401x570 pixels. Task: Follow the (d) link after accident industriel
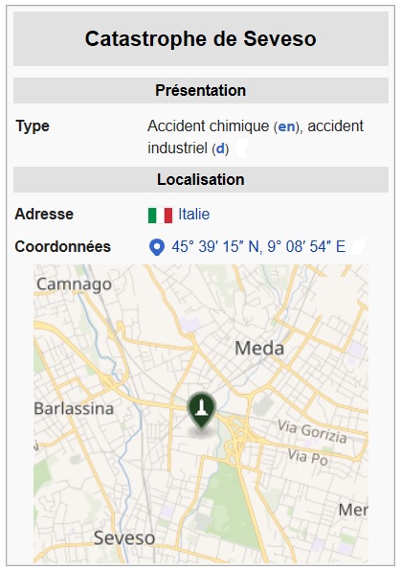pos(220,148)
